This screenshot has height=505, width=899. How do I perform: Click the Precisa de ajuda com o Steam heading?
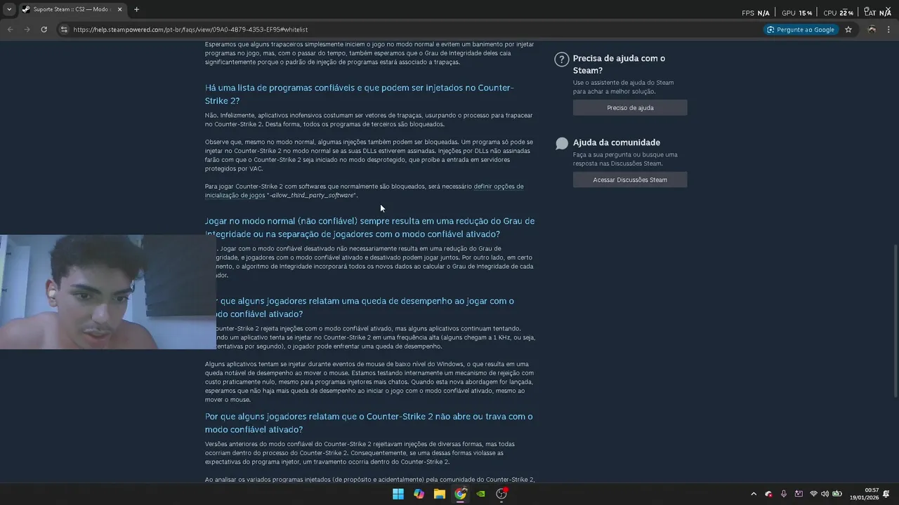[x=619, y=64]
